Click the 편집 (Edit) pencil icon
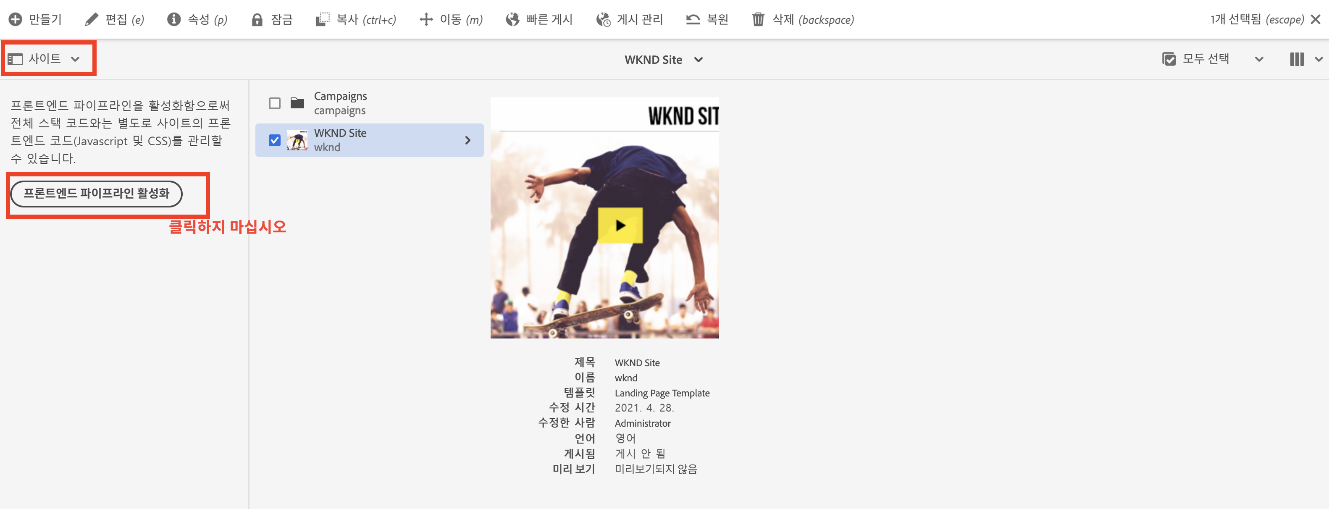 click(x=91, y=20)
